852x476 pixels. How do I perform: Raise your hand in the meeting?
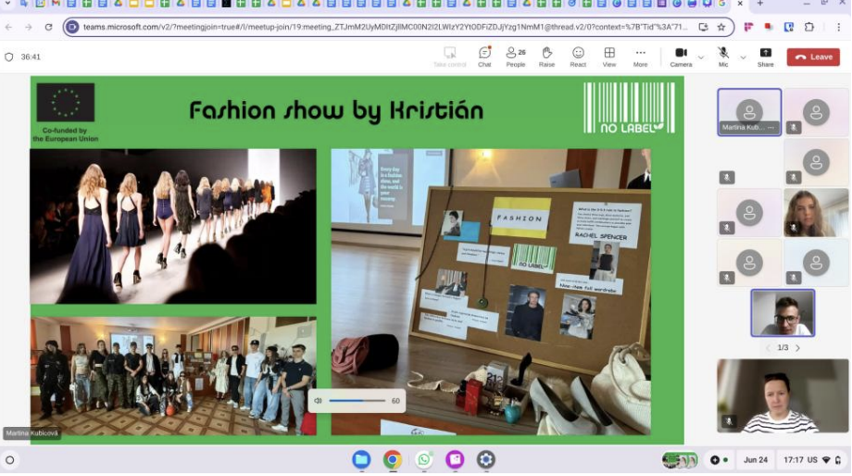pos(546,56)
